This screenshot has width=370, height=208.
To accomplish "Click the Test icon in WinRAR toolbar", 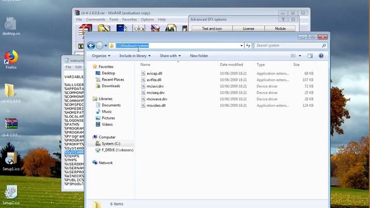I will click(121, 28).
